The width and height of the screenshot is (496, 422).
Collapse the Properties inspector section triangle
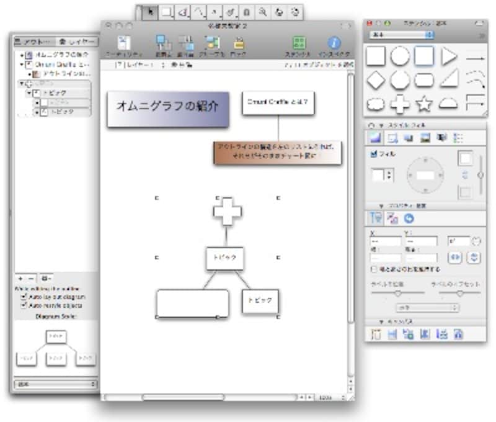[381, 206]
